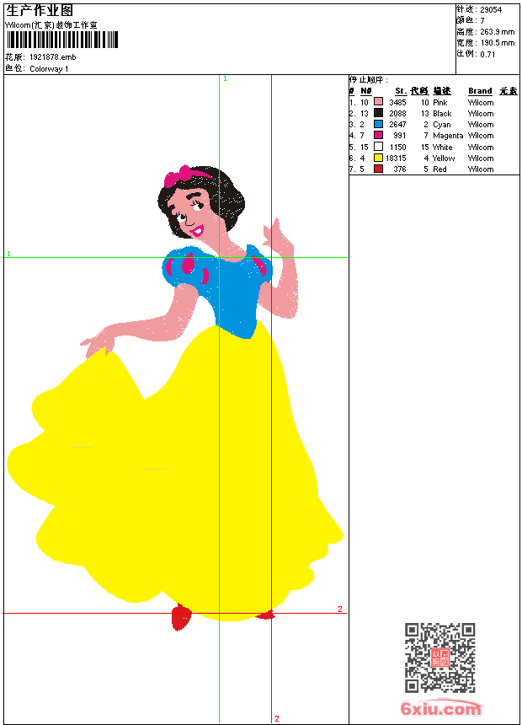Click 'Wilcom' brand in the Red row
Screen dimensions: 522x725
tap(481, 169)
